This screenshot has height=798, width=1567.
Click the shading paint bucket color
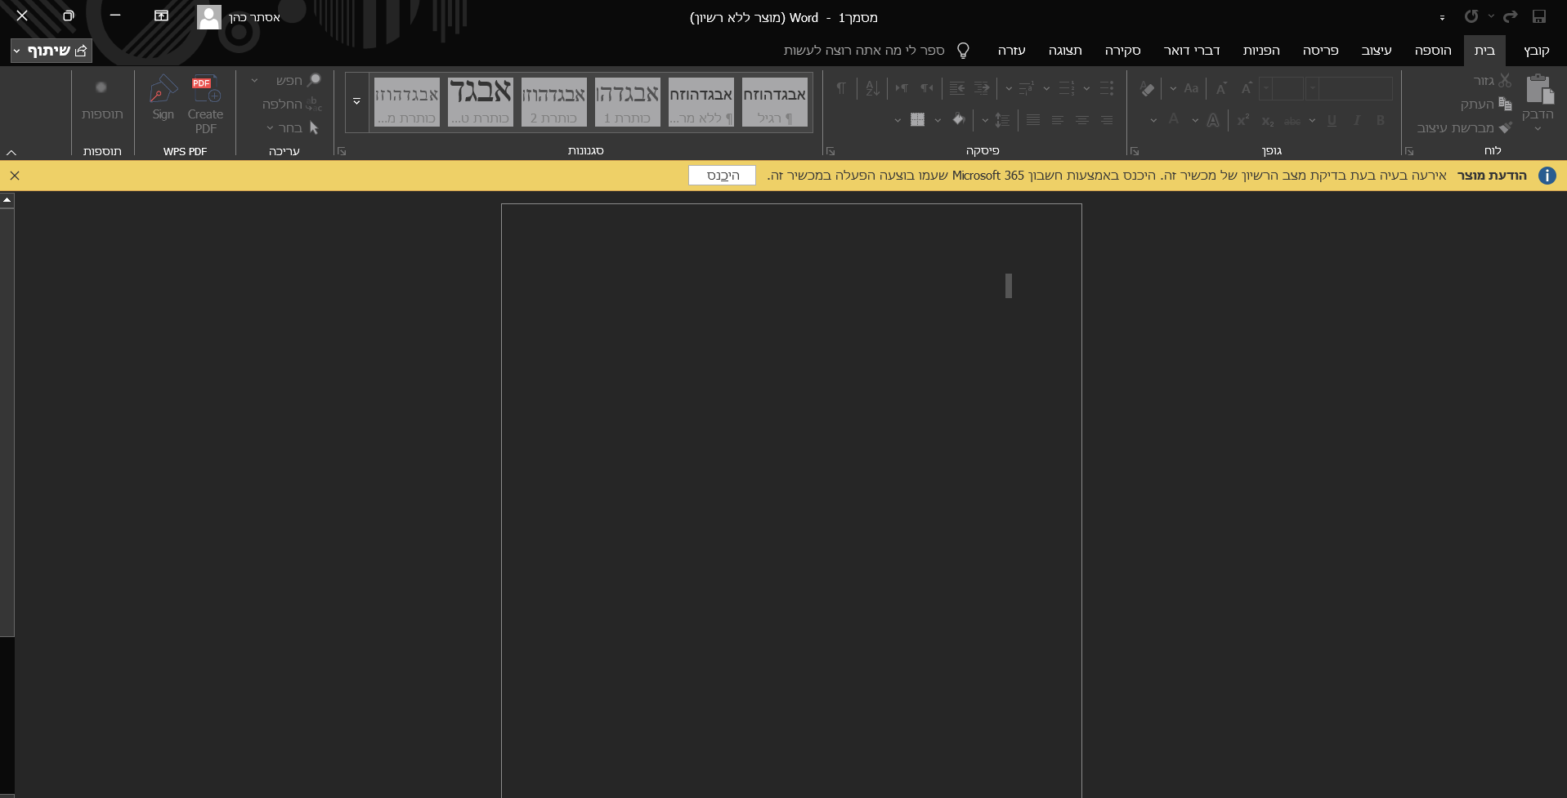(x=958, y=120)
